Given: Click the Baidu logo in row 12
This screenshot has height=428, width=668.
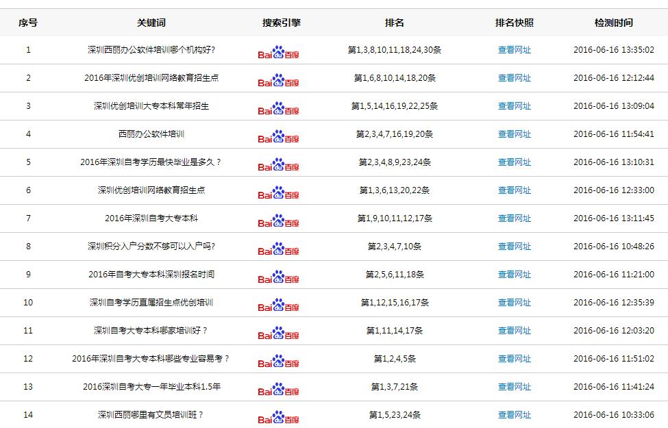Looking at the screenshot, I should 279,362.
